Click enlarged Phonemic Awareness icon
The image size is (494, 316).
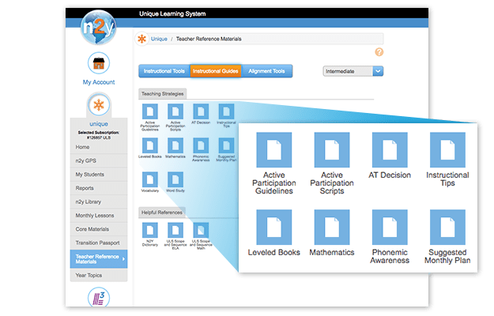pyautogui.click(x=390, y=228)
